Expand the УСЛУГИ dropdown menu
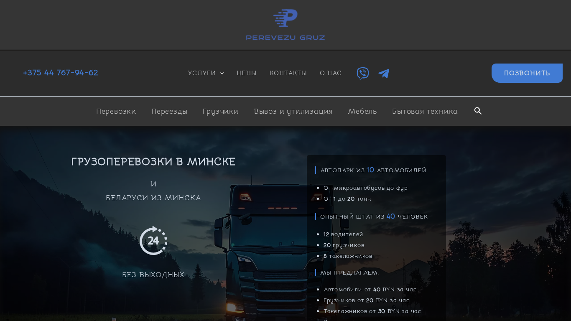Screen dimensions: 571x321 pyautogui.click(x=206, y=73)
